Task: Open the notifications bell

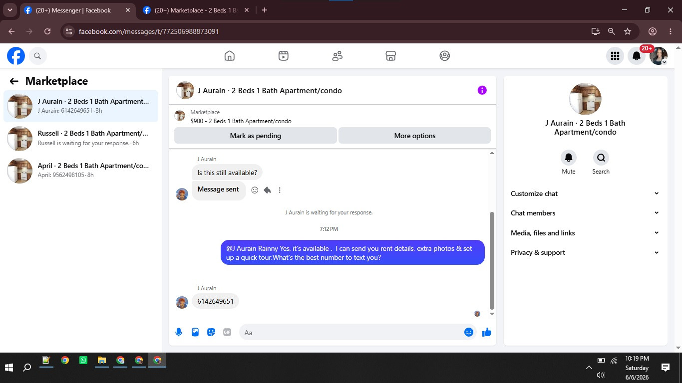Action: coord(637,56)
